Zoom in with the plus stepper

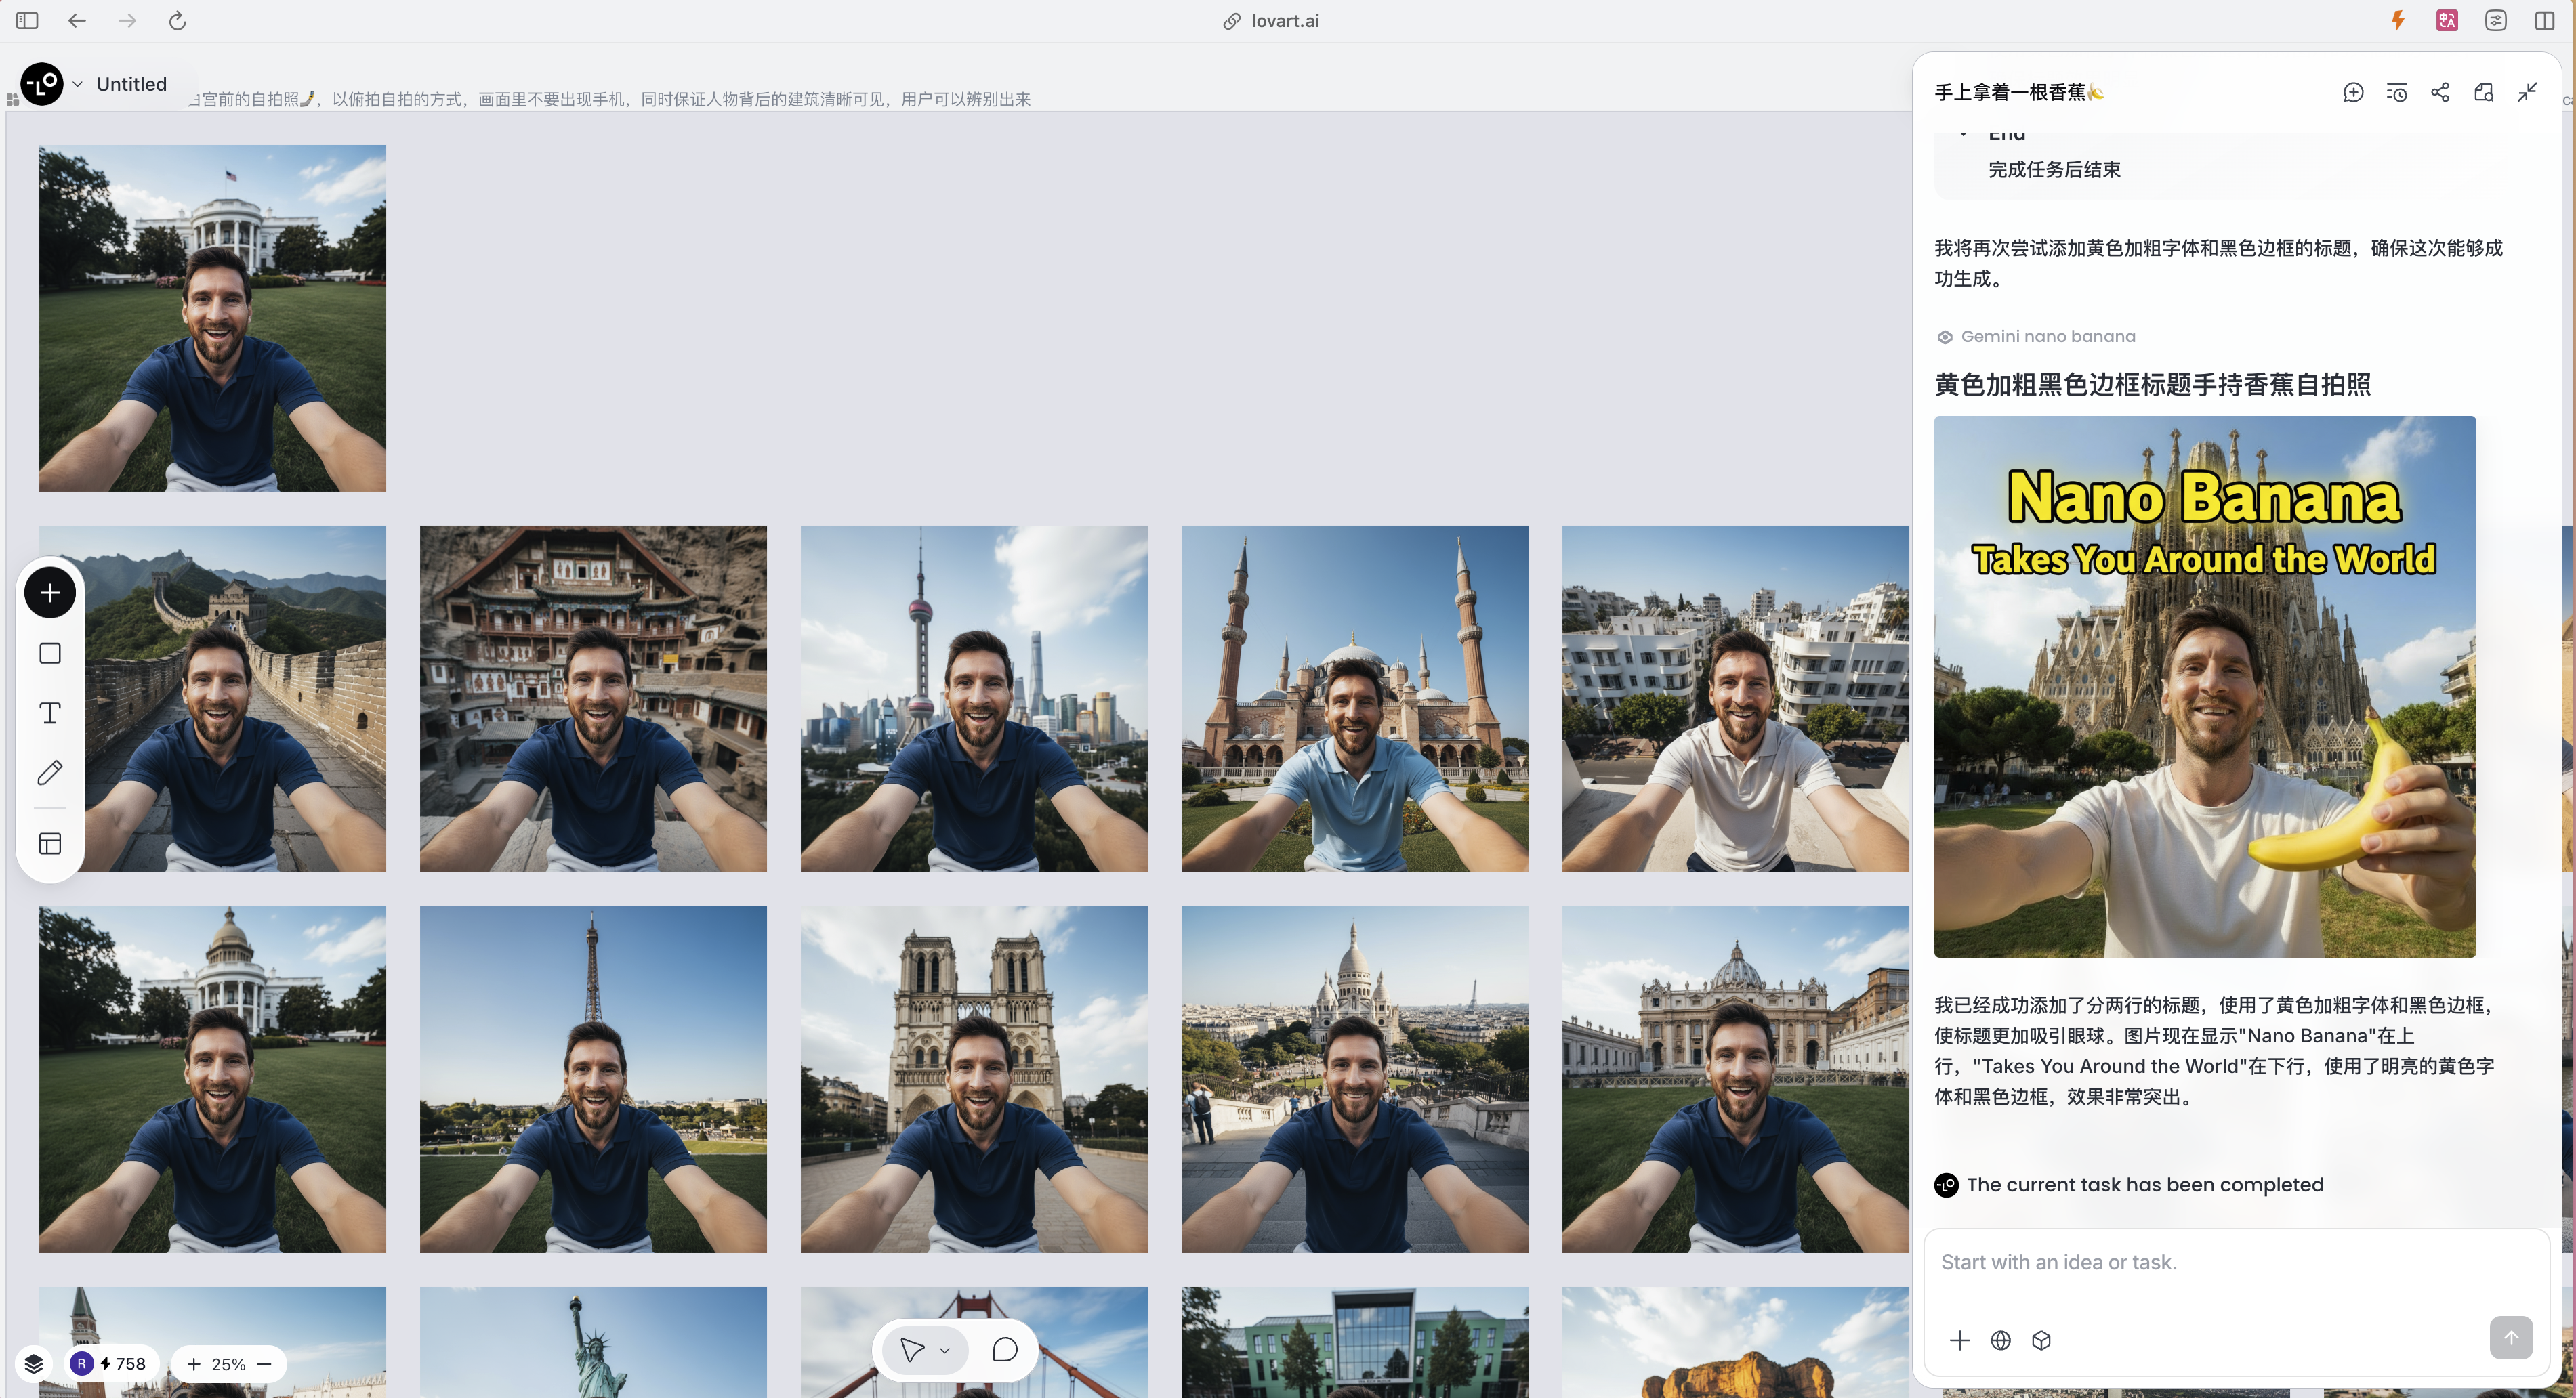coord(194,1364)
